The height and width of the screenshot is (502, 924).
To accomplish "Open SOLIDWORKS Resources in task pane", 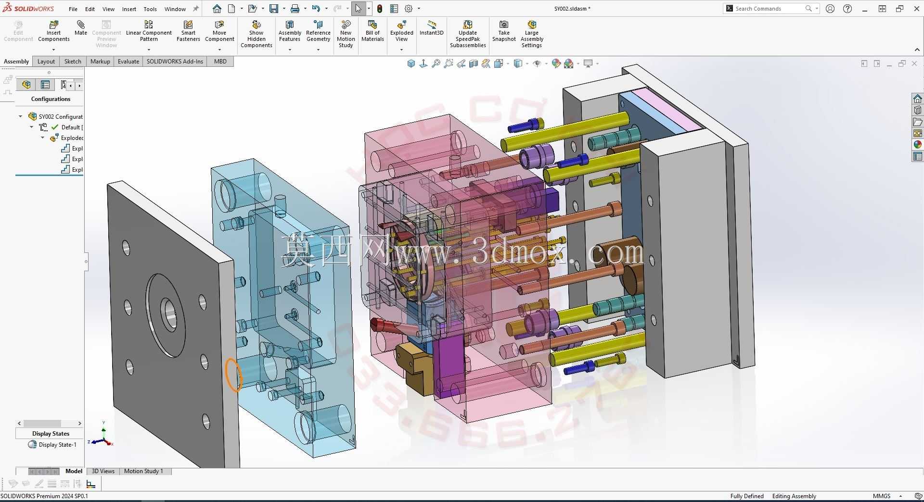I will click(x=918, y=99).
